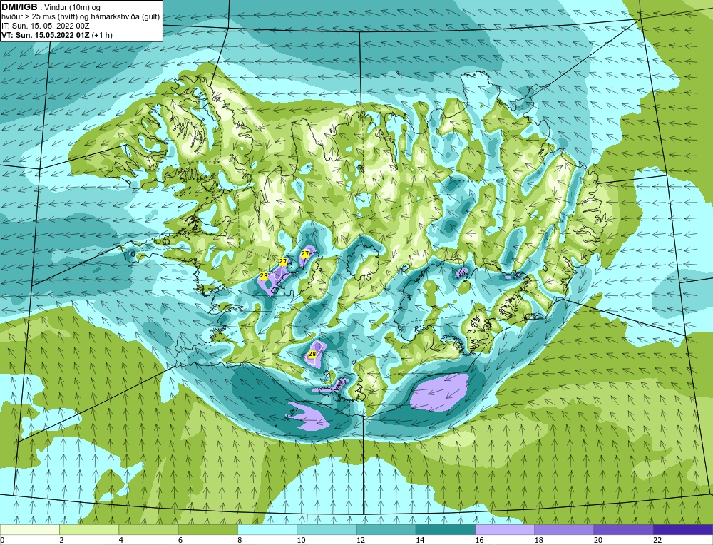Select the 14–16 m/s dark teal legend swatch
Image resolution: width=713 pixels, height=545 pixels.
point(446,529)
